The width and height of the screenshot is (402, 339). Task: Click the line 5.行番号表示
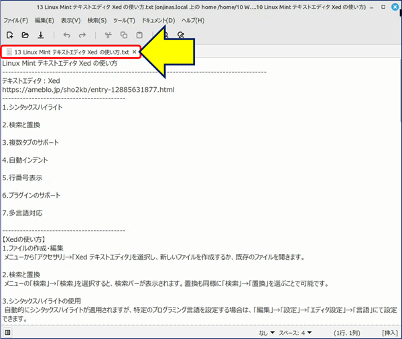click(x=22, y=178)
